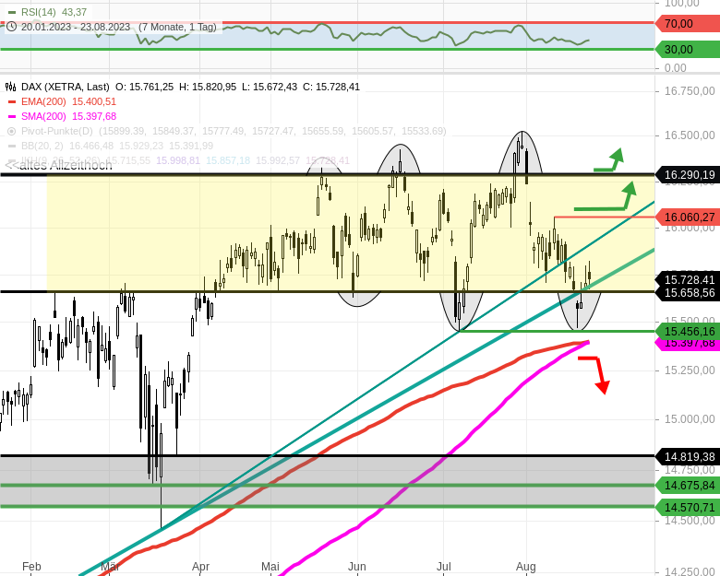Select the EMA(200) 15.400,51 legend entry
720x576 pixels.
point(68,101)
